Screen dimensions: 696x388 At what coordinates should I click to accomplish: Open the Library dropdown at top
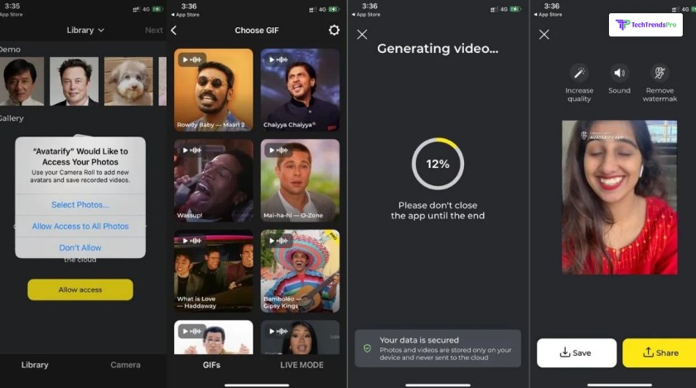[x=85, y=30]
